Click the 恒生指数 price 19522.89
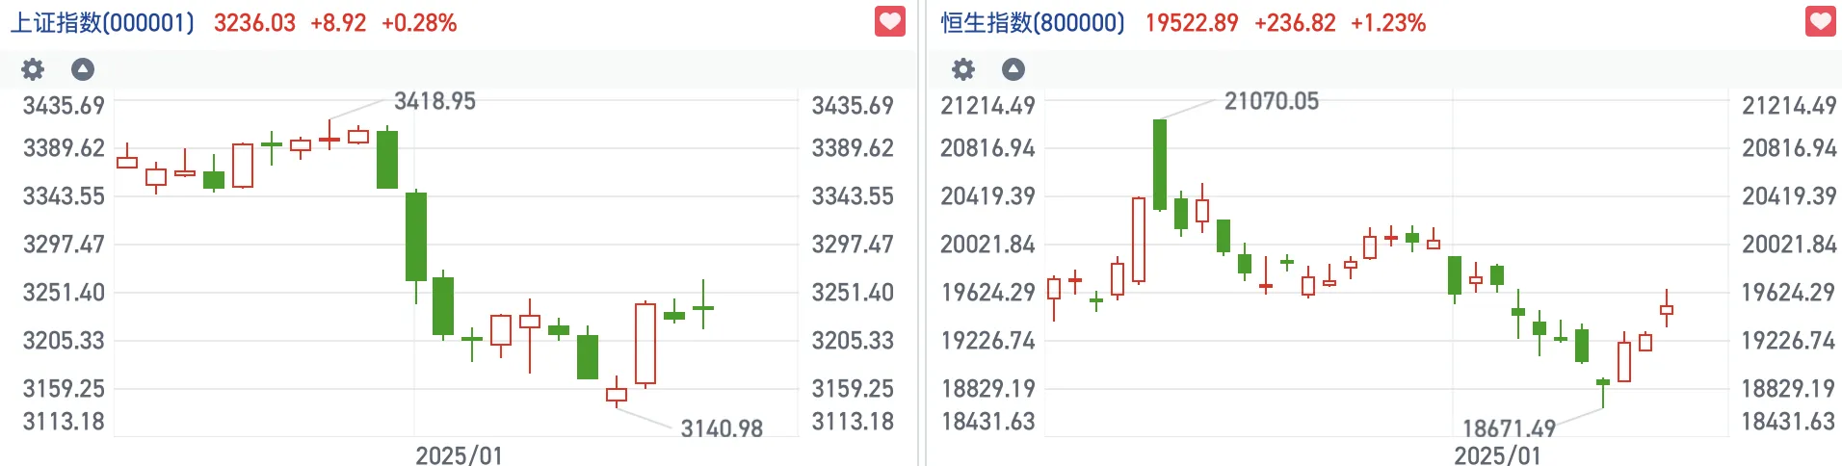This screenshot has height=466, width=1842. (x=1191, y=23)
